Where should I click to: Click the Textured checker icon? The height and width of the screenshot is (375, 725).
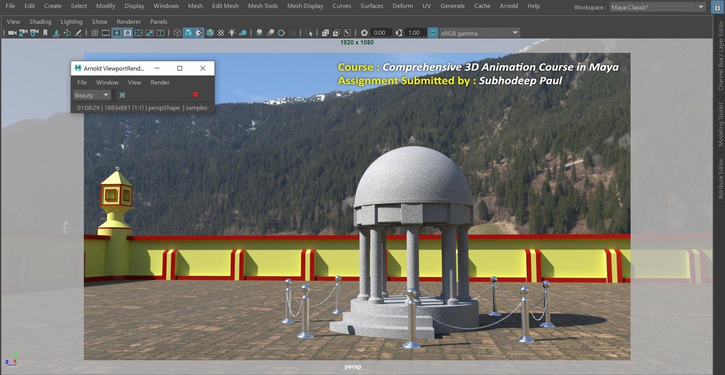click(x=221, y=33)
